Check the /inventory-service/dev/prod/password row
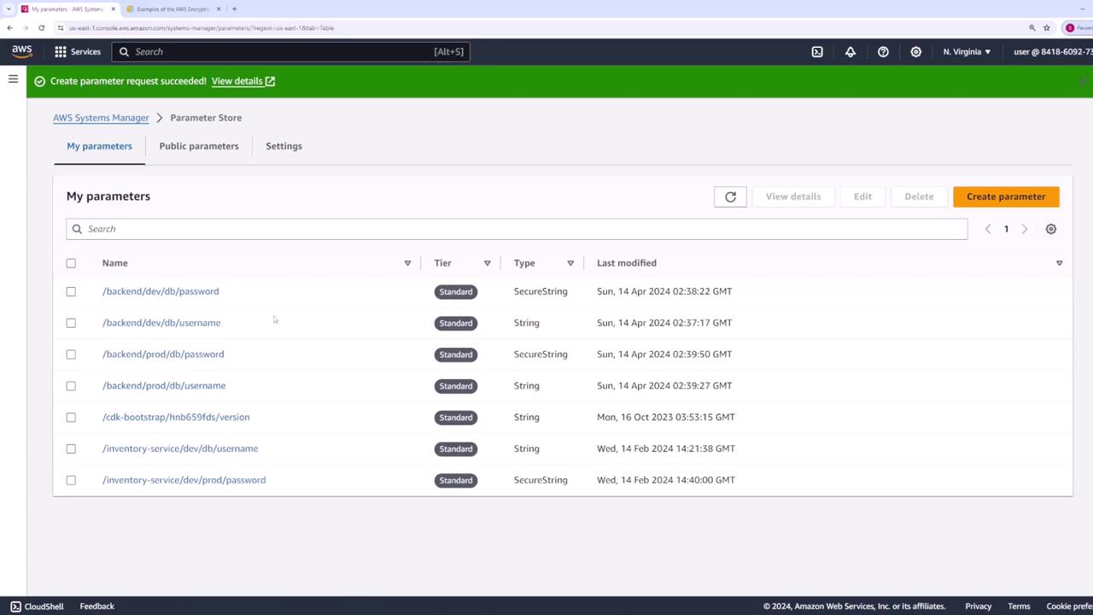This screenshot has width=1093, height=615. [71, 480]
